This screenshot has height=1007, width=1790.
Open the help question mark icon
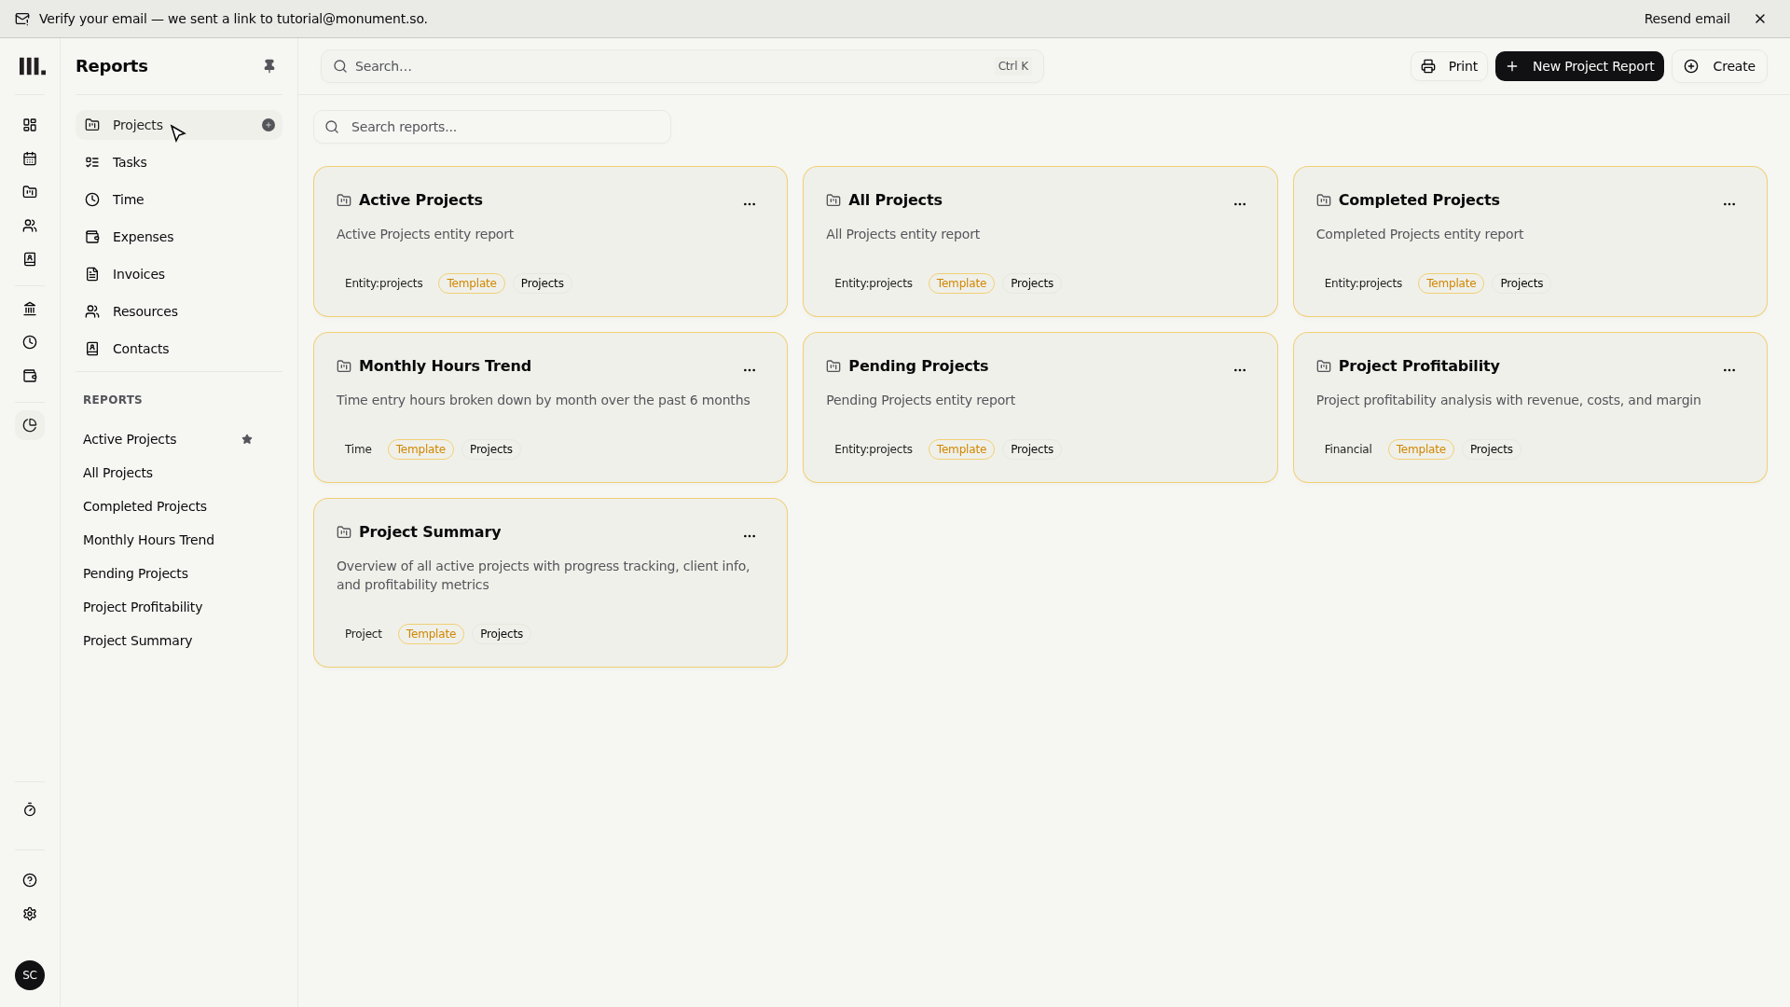pos(30,880)
